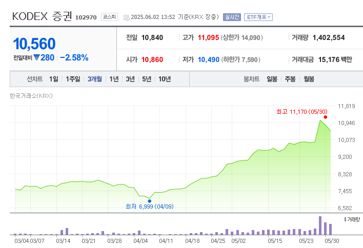Click the 거래량 value 1,402,554
Viewport: 363px width, 248px height.
[x=329, y=37]
